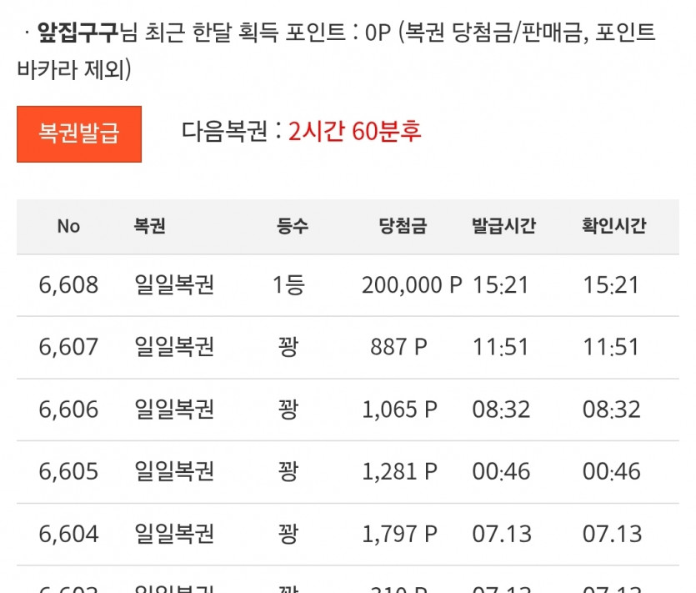
Task: Select row number 6,606
Action: 68,410
